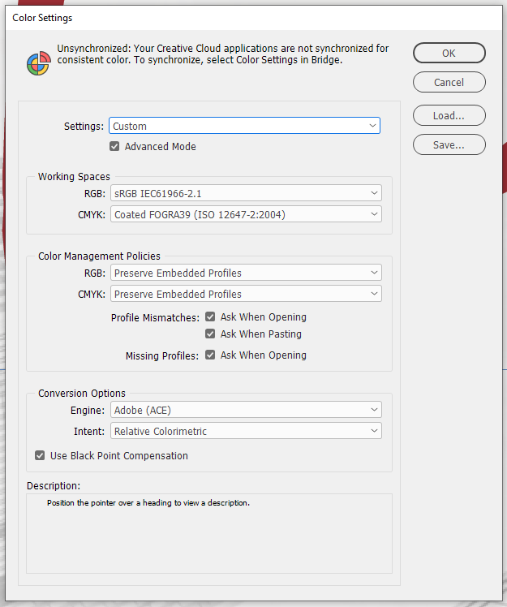Toggle Ask When Pasting checkbox
This screenshot has height=607, width=507.
(x=210, y=334)
